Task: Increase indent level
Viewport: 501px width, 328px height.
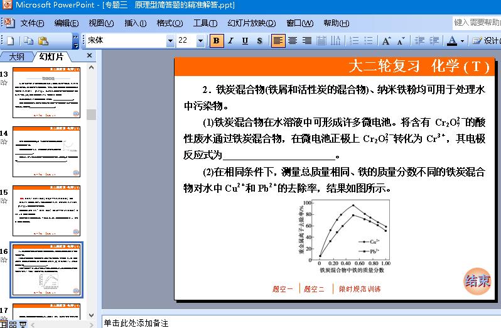Action: point(434,41)
